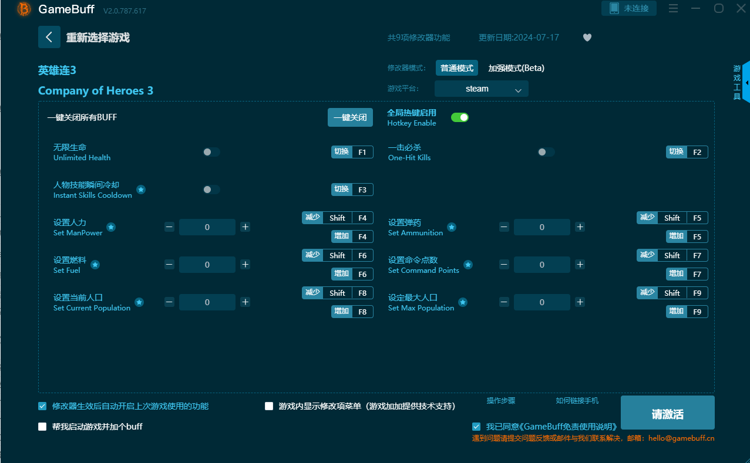Open 如何链接手机 link
Viewport: 750px width, 463px height.
point(577,400)
